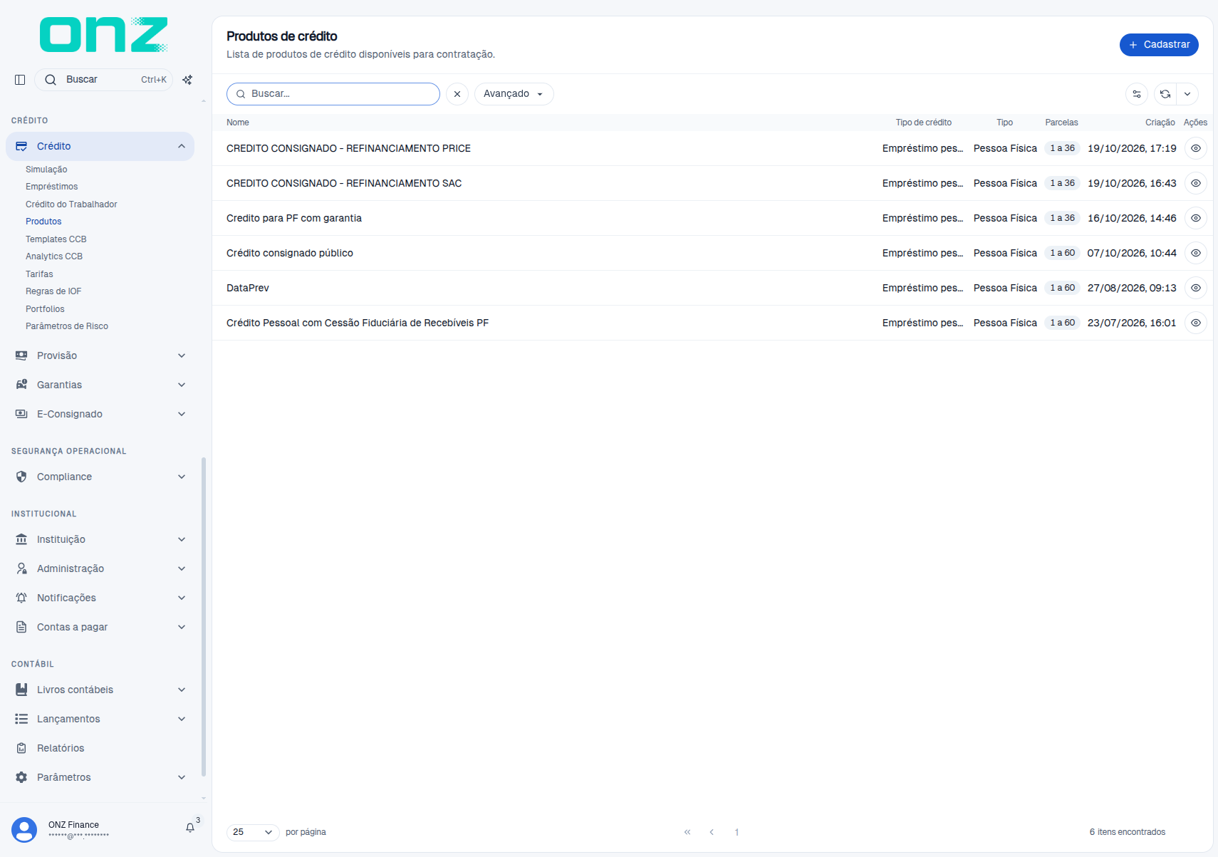
Task: Focus the Buscar... products search field
Action: pos(333,94)
